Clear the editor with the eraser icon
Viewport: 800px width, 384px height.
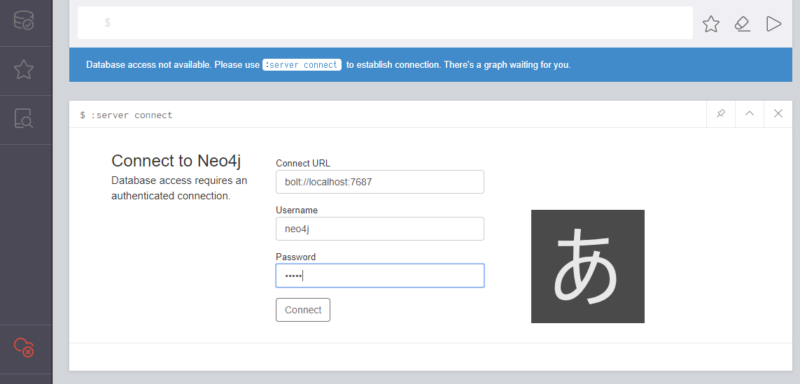pyautogui.click(x=743, y=24)
